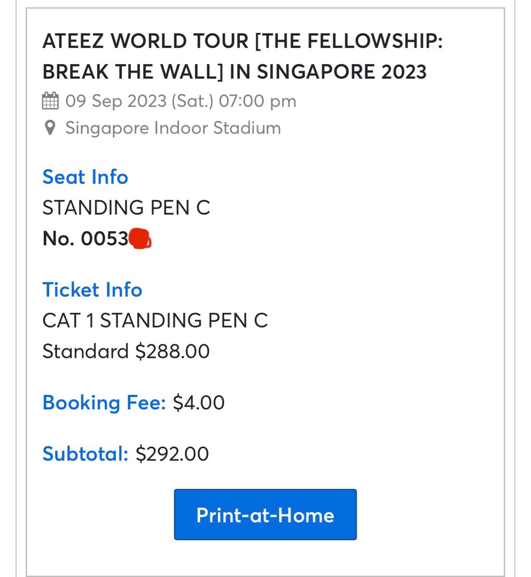This screenshot has width=531, height=577.
Task: Click the calendar icon beside the event date
Action: [x=50, y=100]
